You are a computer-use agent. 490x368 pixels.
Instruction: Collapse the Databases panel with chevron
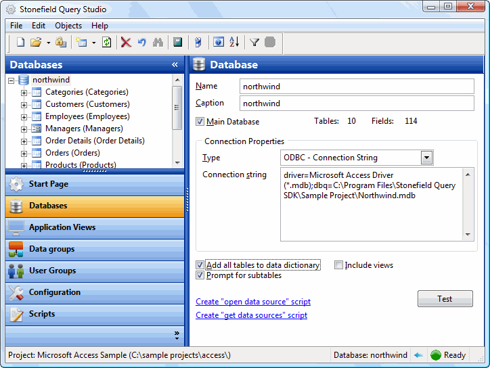click(175, 65)
